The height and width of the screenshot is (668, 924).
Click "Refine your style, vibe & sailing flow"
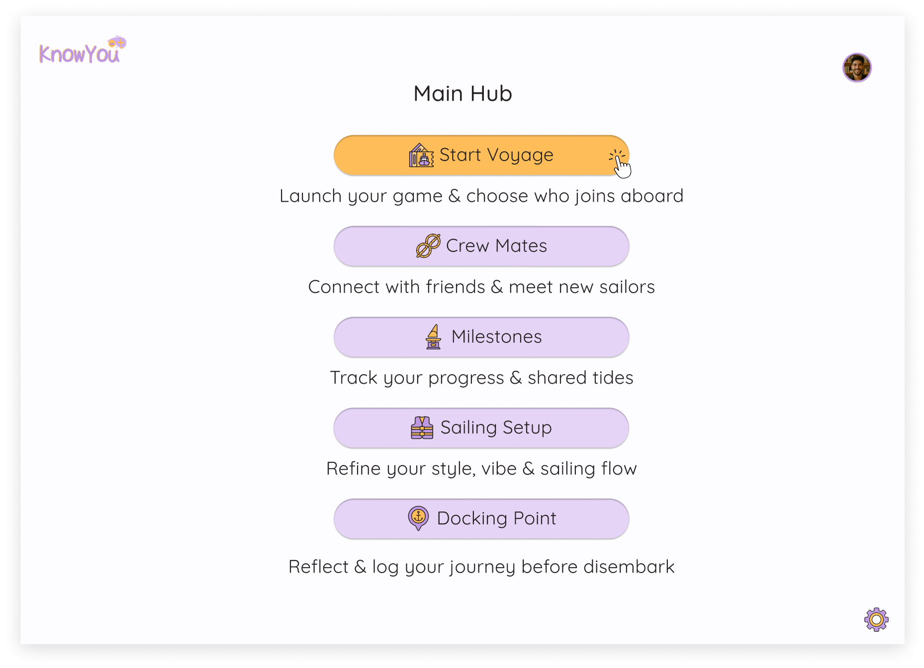point(481,469)
